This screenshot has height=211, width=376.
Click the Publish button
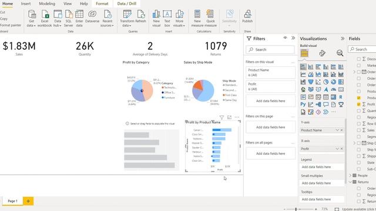(x=247, y=16)
